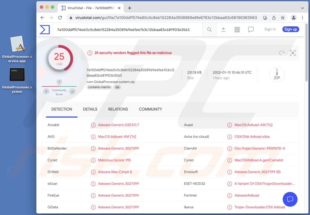
Task: Click the page vertical scrollbar
Action: pyautogui.click(x=306, y=59)
